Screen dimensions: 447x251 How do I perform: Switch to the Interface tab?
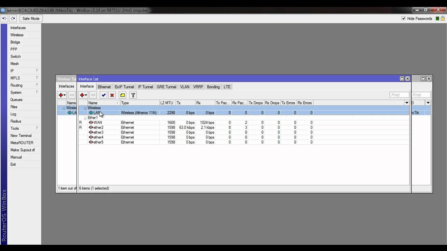tap(87, 86)
